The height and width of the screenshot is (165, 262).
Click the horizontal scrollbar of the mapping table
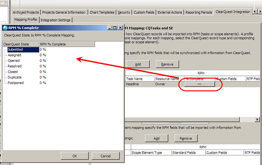tap(182, 119)
